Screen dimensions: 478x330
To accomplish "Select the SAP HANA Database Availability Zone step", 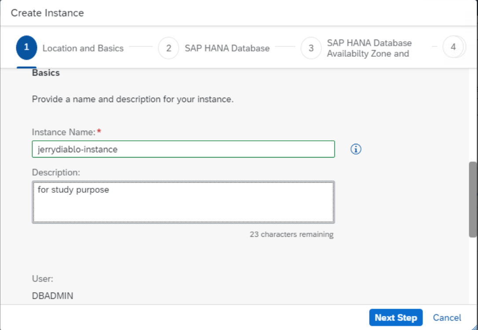I will click(x=369, y=48).
